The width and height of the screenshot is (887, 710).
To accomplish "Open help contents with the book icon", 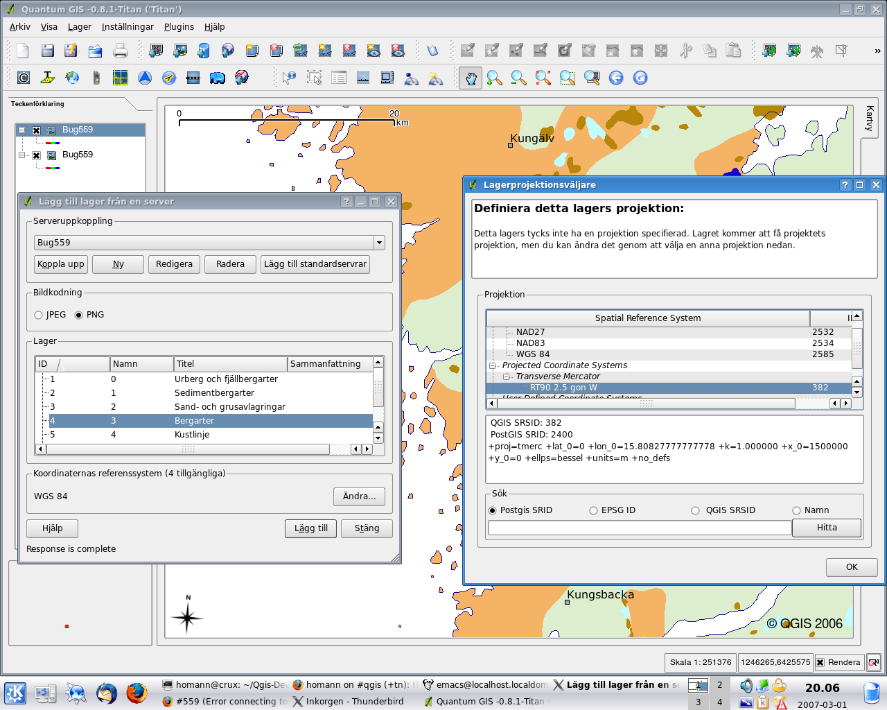I will point(432,51).
